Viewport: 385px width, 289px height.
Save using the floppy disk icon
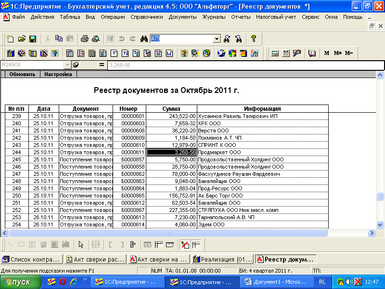(33, 39)
